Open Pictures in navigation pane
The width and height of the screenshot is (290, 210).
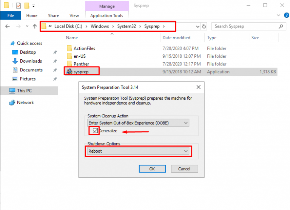click(x=28, y=79)
